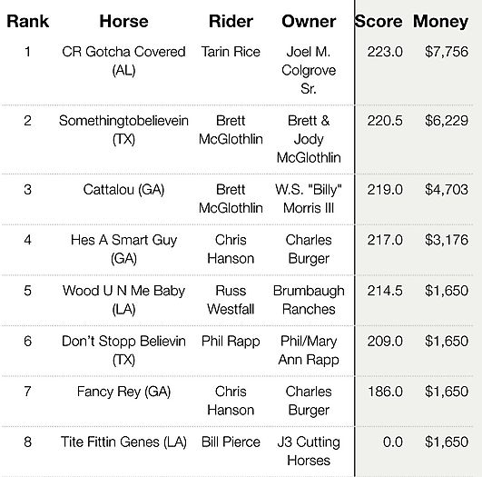Click rider name Tarin Rice
Image resolution: width=482 pixels, height=477 pixels.
coord(231,52)
